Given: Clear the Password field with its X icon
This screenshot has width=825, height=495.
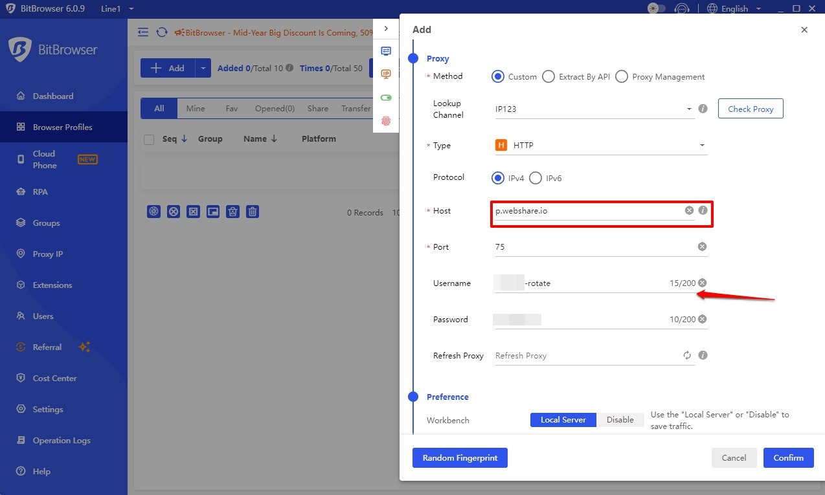Looking at the screenshot, I should tap(702, 319).
